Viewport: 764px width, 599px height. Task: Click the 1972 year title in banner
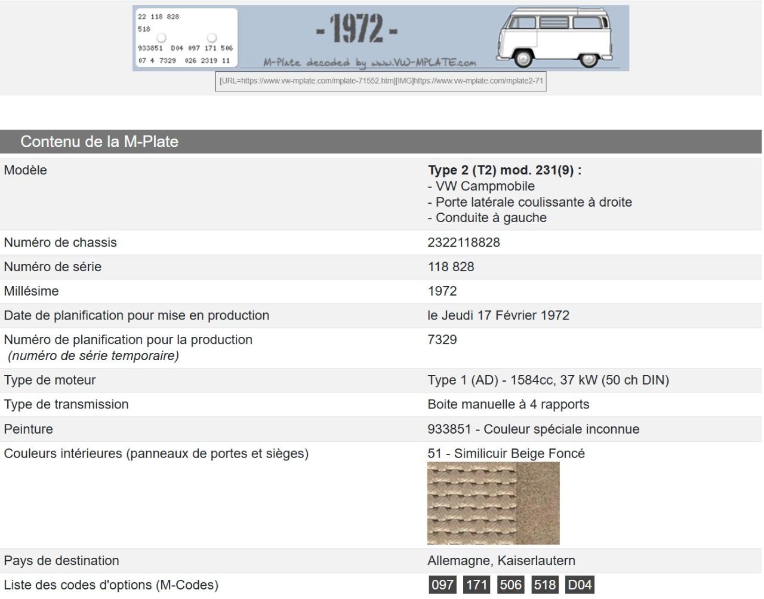(x=357, y=29)
